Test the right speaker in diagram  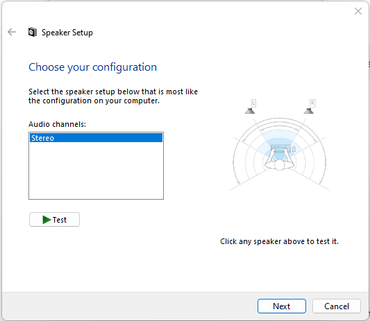tap(309, 111)
